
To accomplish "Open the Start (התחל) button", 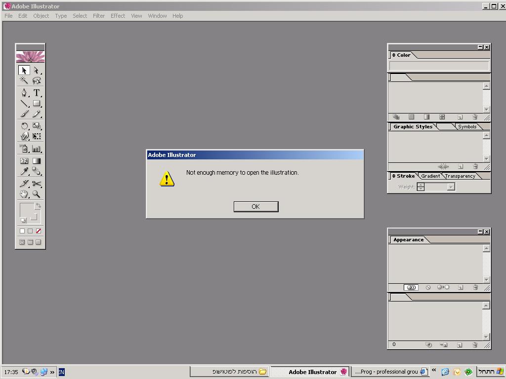I will pyautogui.click(x=491, y=372).
